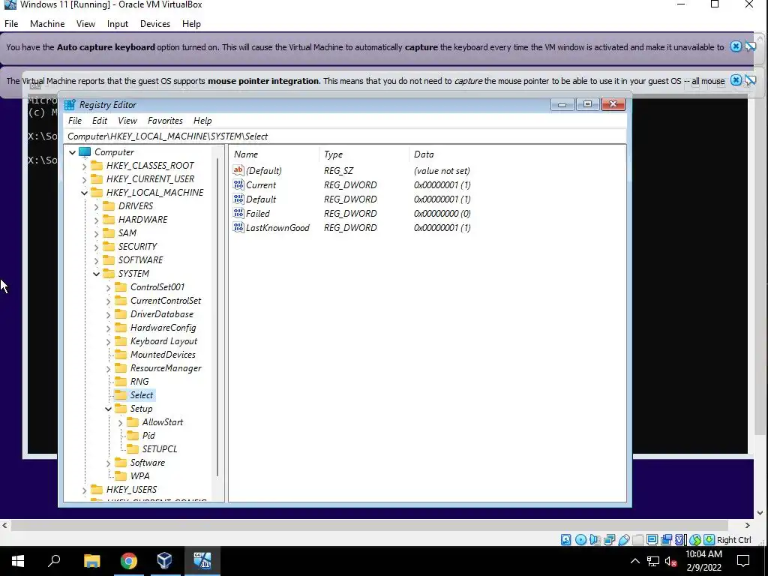Click the network adapters status icon
Image resolution: width=768 pixels, height=576 pixels.
(609, 540)
